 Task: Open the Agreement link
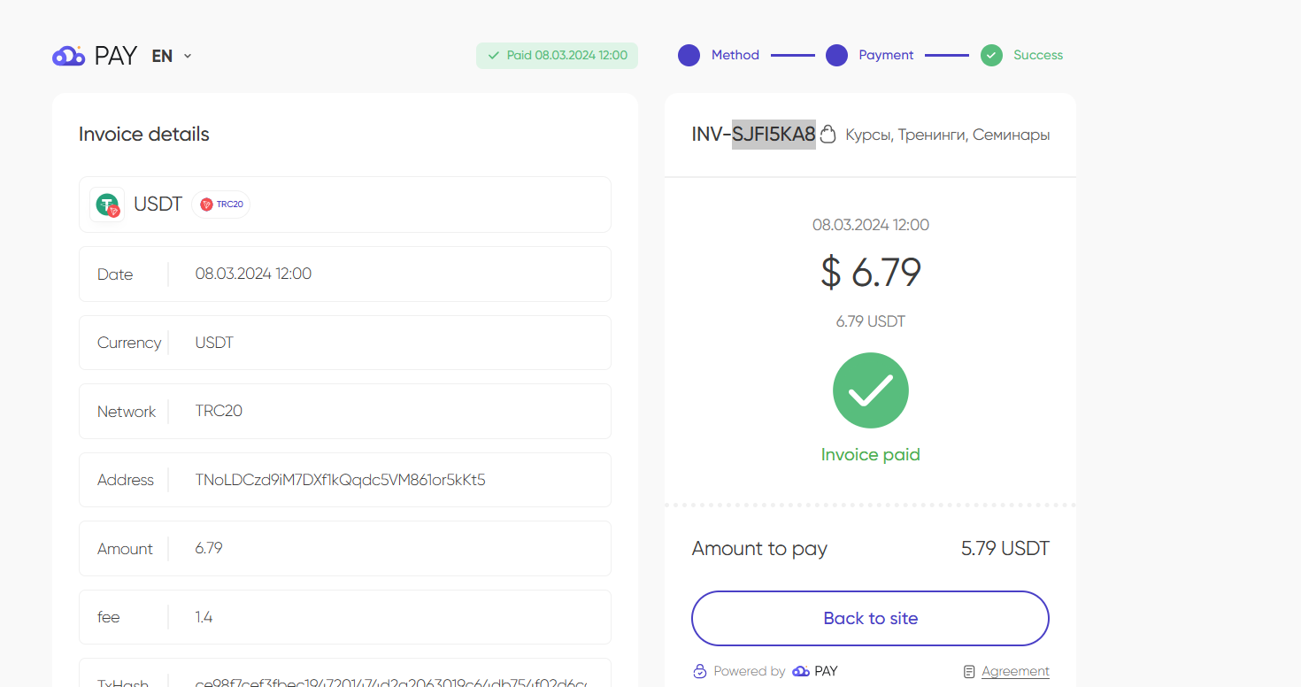(1015, 671)
